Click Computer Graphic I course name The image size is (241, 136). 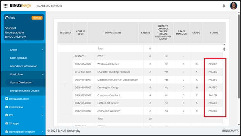[108, 95]
